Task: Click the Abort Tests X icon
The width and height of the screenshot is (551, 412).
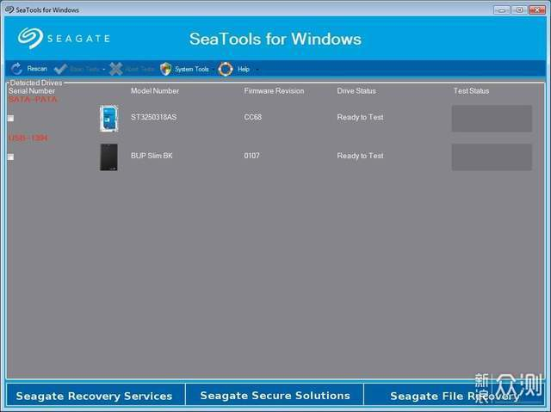Action: tap(115, 69)
